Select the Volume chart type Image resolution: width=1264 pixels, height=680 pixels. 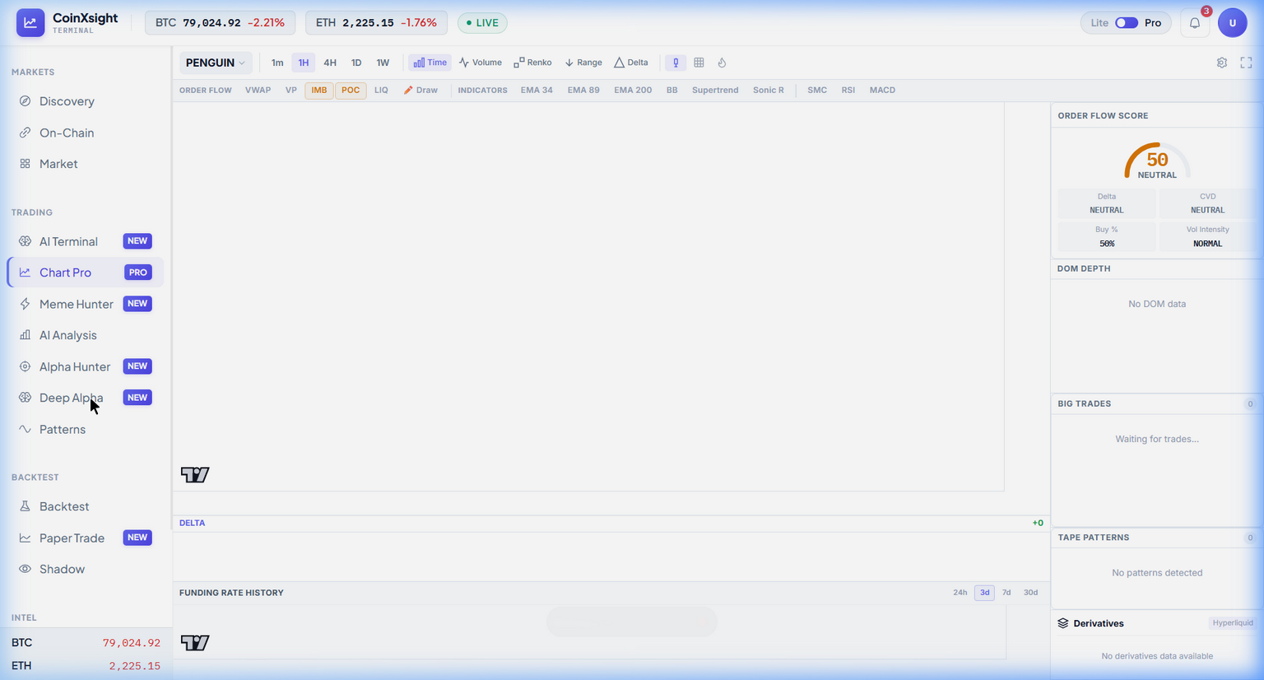point(481,63)
